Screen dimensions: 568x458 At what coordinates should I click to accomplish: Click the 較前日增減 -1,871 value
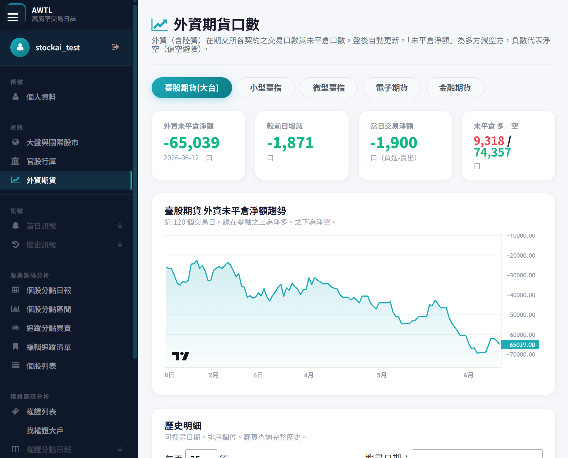click(x=290, y=142)
